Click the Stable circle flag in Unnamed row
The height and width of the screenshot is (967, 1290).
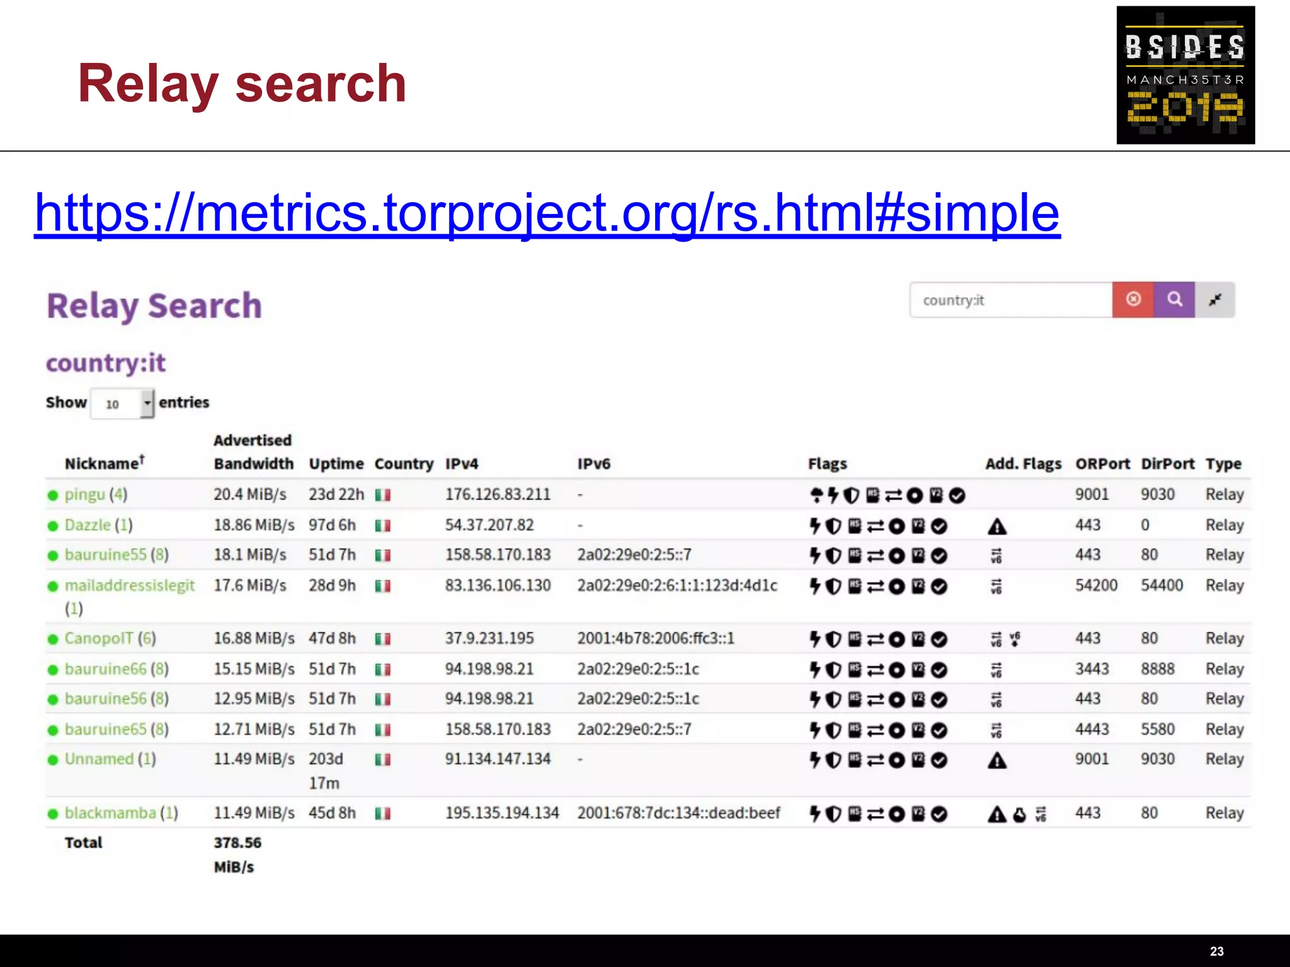896,761
